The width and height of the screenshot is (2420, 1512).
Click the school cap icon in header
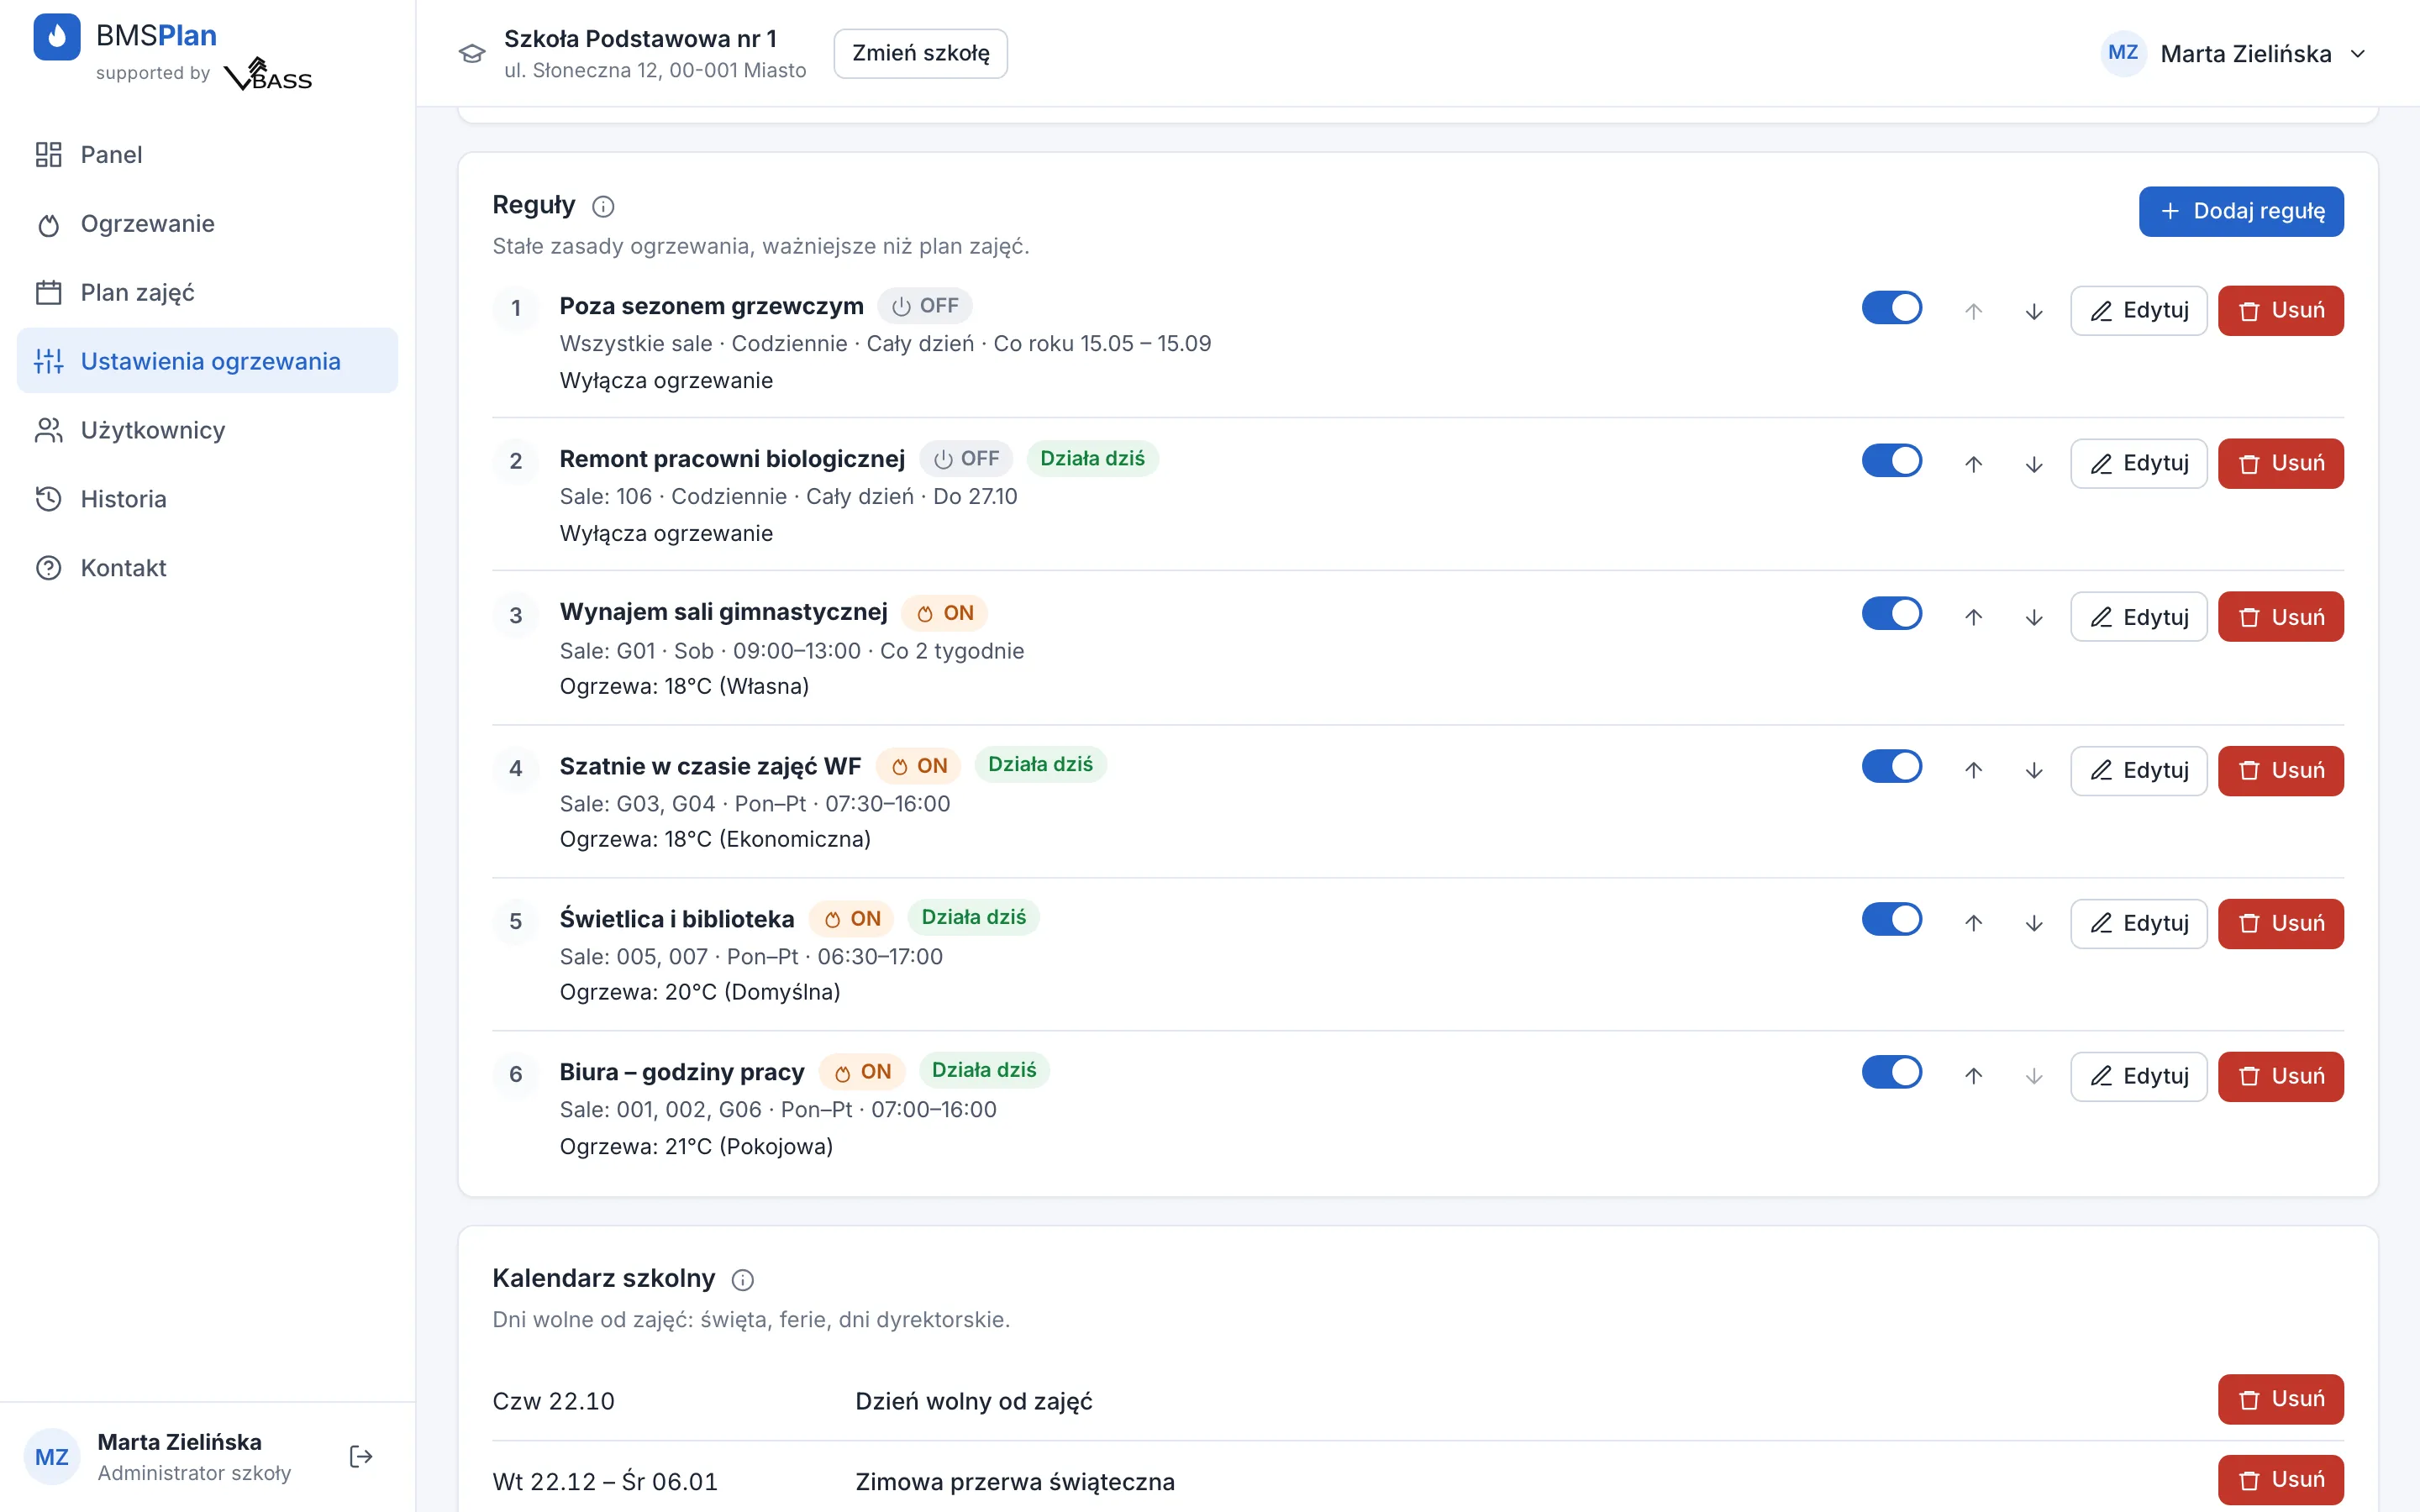[x=472, y=53]
